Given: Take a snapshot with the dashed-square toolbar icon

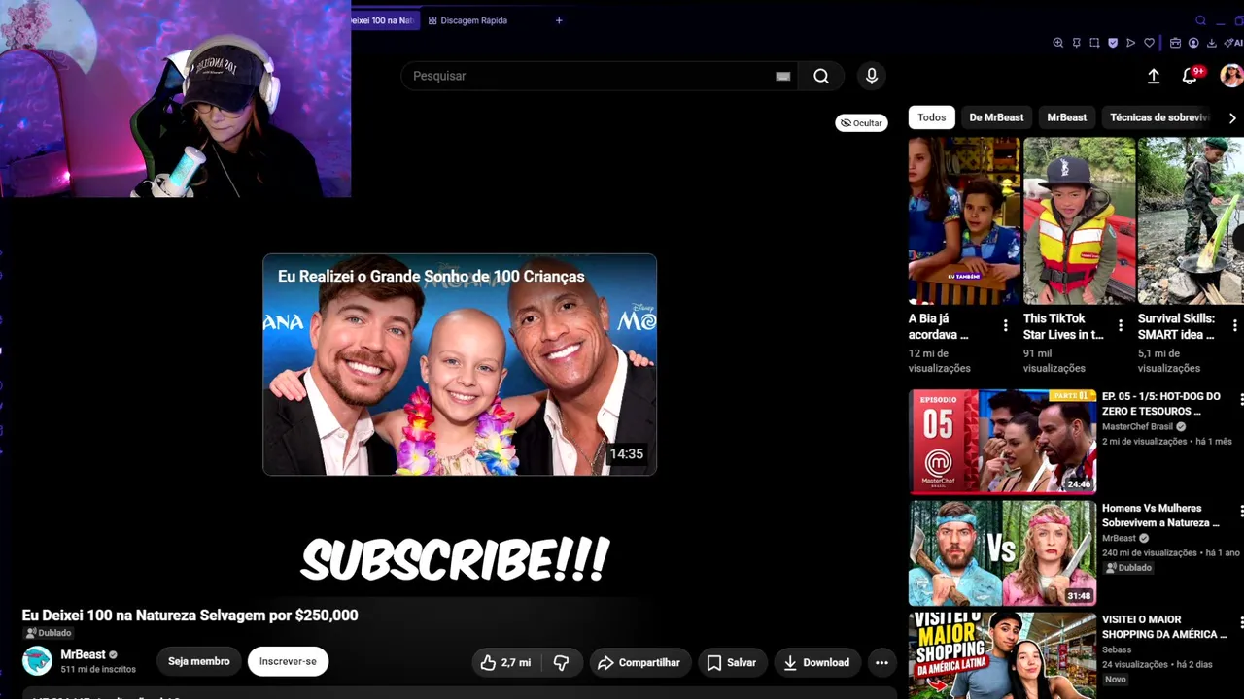Looking at the screenshot, I should point(1094,43).
